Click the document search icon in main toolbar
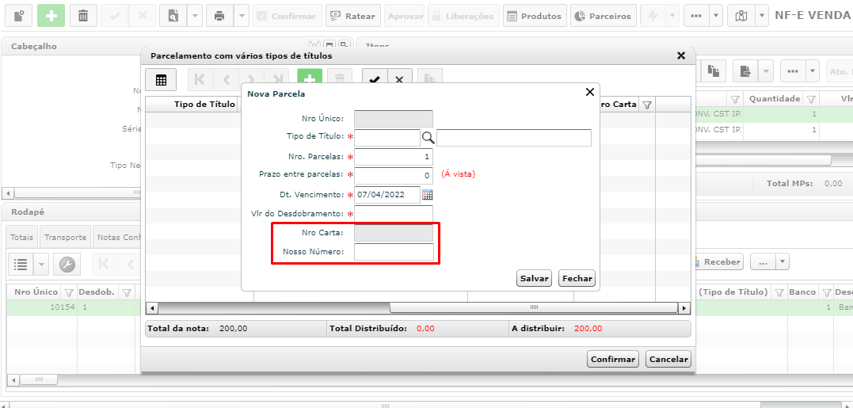This screenshot has height=408, width=853. [173, 16]
